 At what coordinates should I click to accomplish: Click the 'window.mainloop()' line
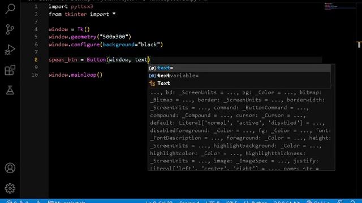[x=75, y=75]
